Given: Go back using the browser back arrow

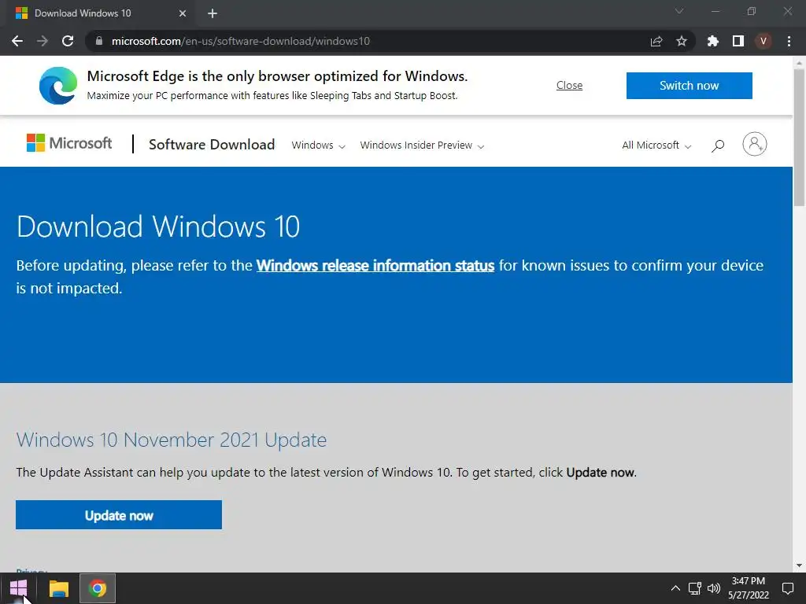Looking at the screenshot, I should pos(17,41).
